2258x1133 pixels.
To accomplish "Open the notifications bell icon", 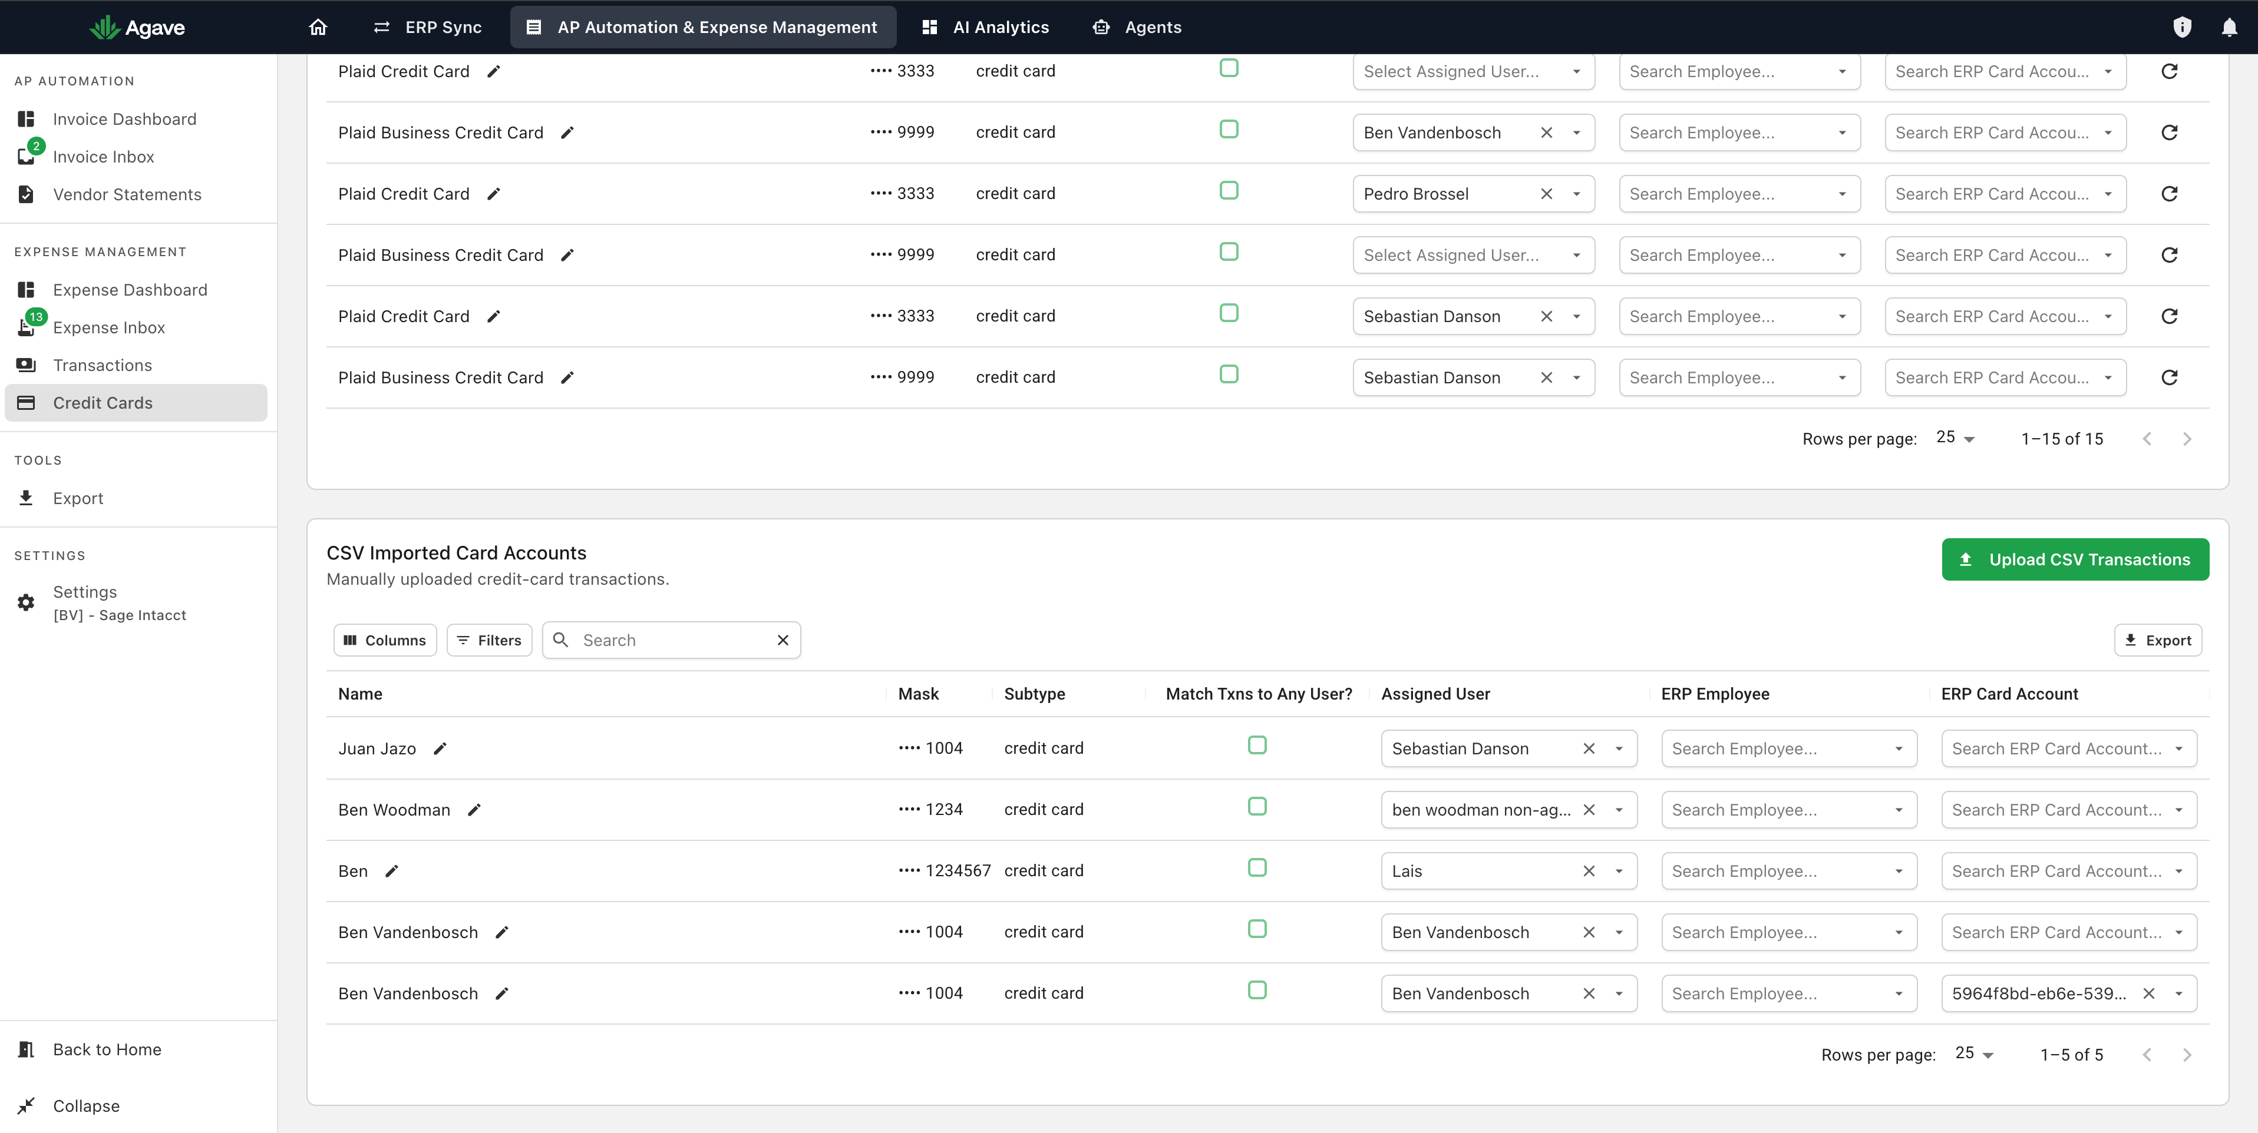I will [x=2229, y=27].
